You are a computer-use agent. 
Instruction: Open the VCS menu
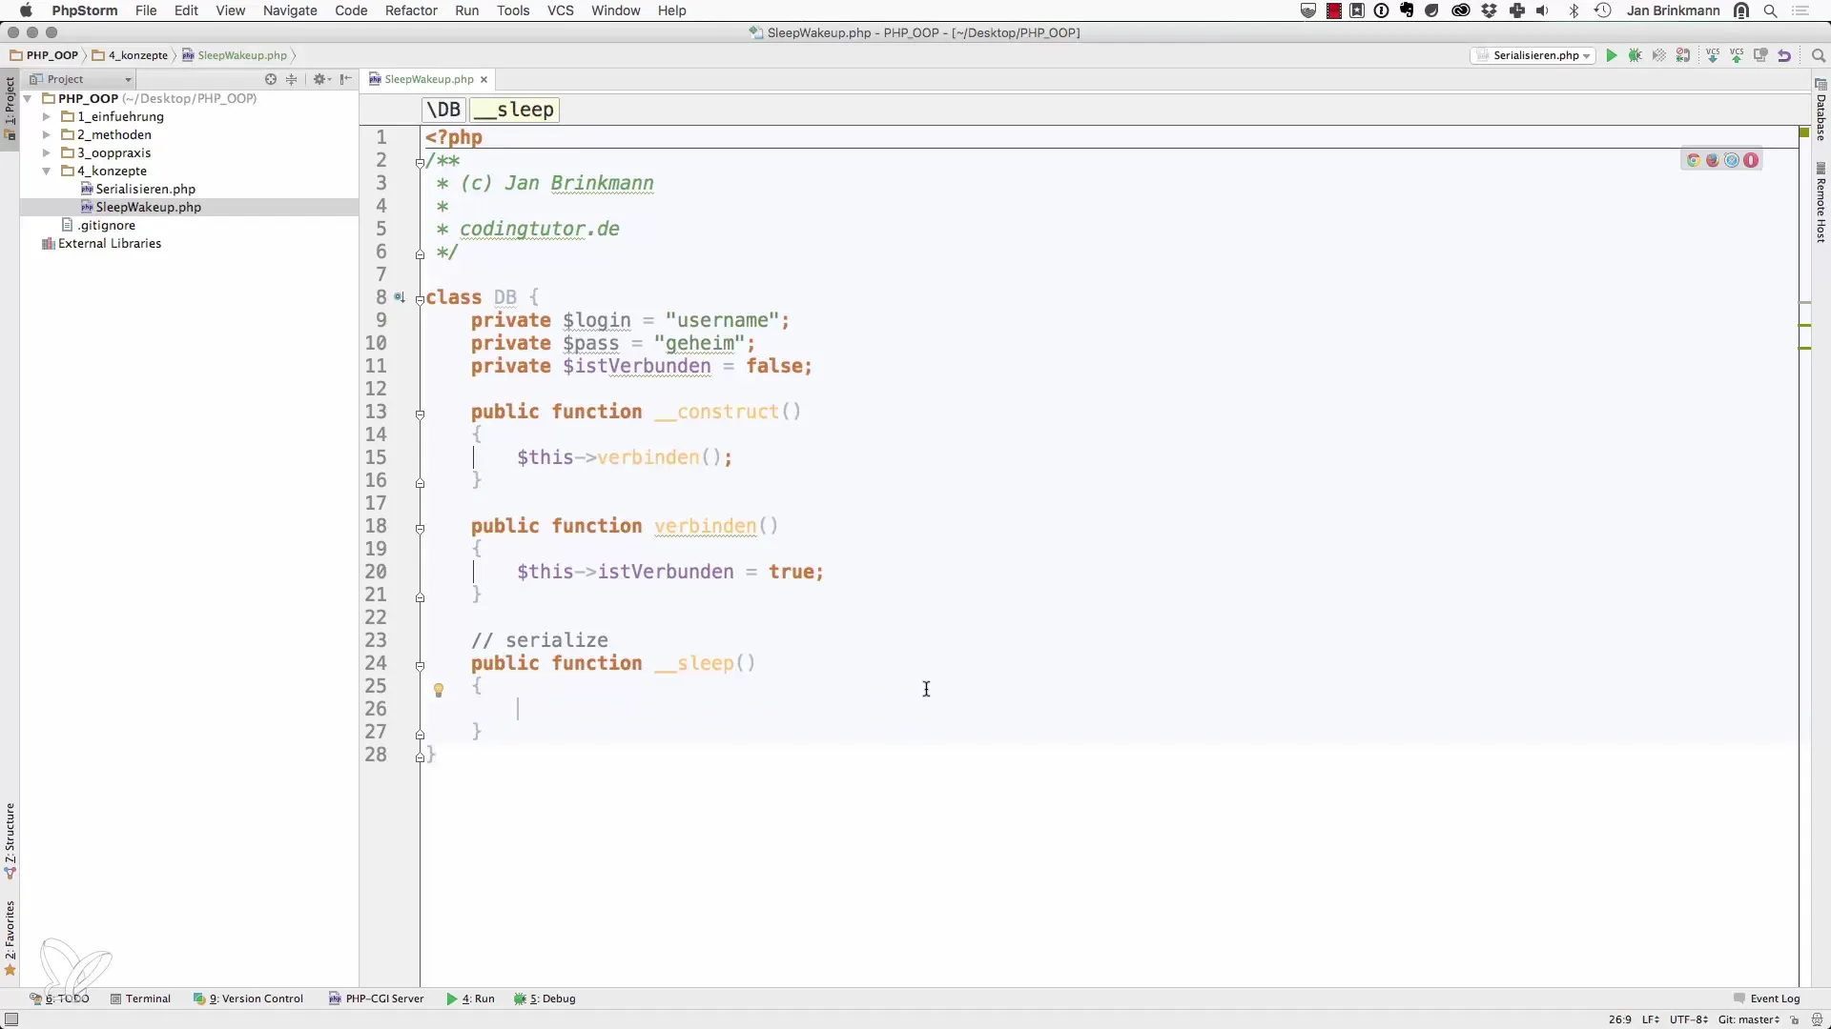pyautogui.click(x=561, y=10)
